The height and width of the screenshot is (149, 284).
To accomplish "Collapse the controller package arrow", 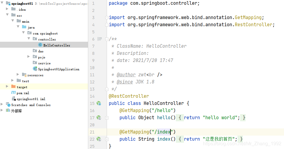I will [29, 38].
